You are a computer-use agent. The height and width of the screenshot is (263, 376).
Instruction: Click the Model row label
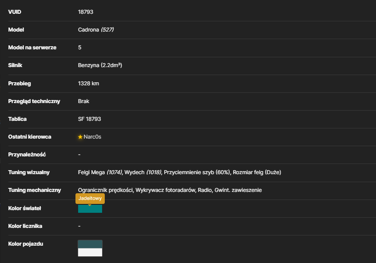[x=16, y=30]
